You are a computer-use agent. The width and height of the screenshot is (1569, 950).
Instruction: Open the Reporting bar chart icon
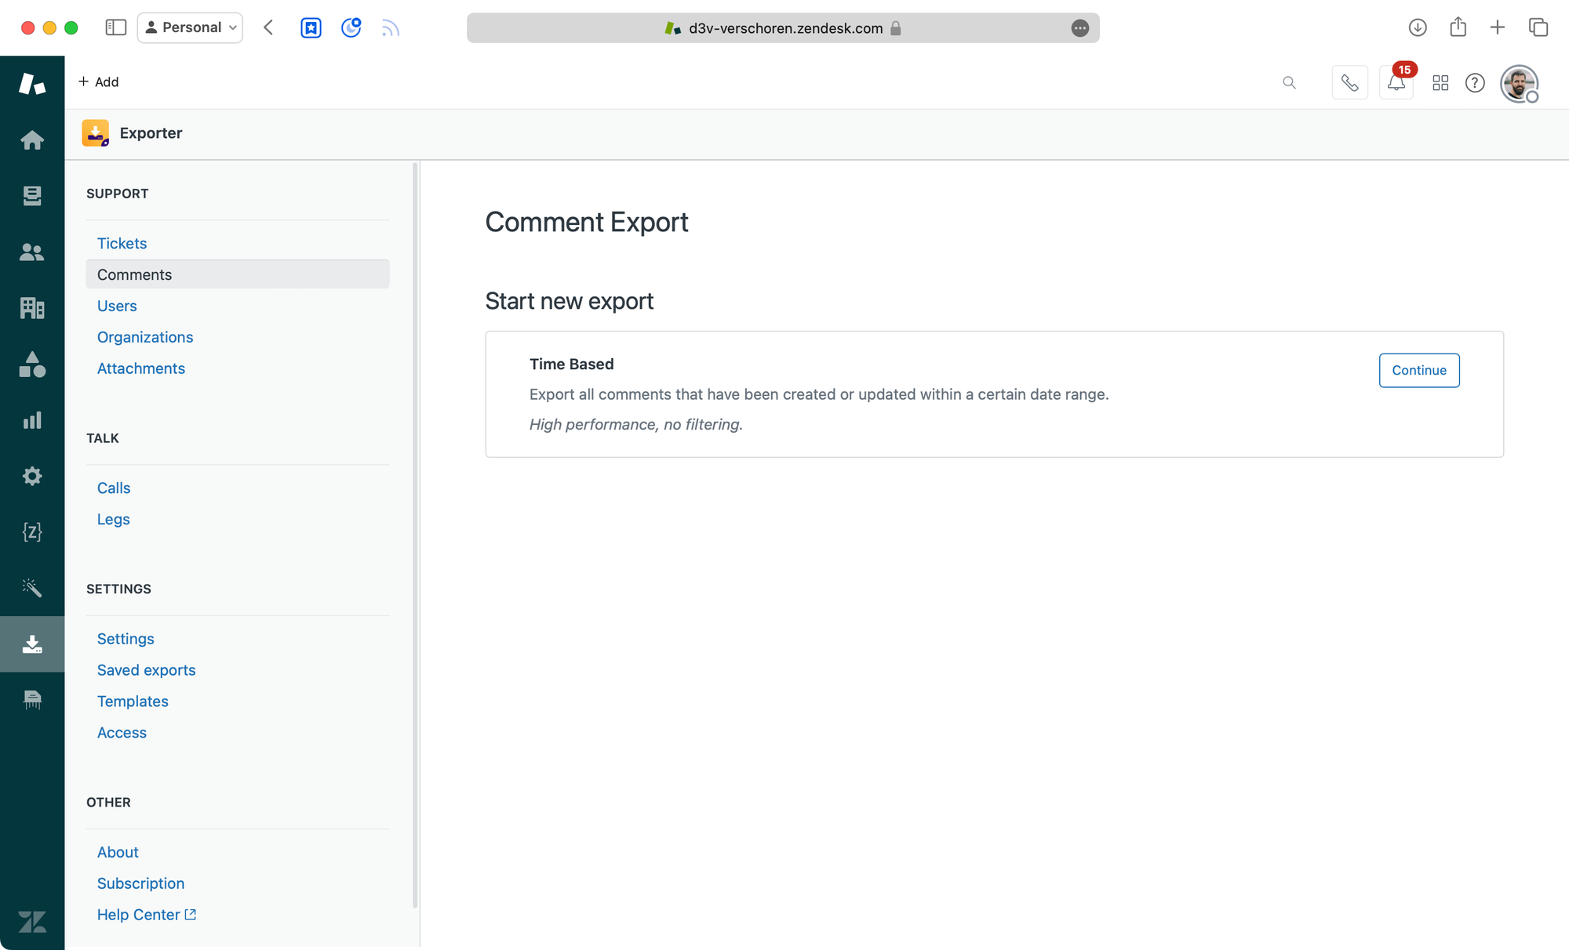32,421
